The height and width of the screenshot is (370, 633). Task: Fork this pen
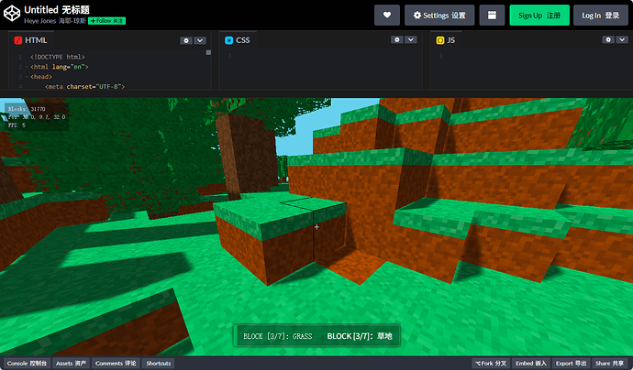tap(491, 364)
